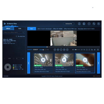Click the center pause playback button
The image size is (104, 104).
click(x=61, y=50)
